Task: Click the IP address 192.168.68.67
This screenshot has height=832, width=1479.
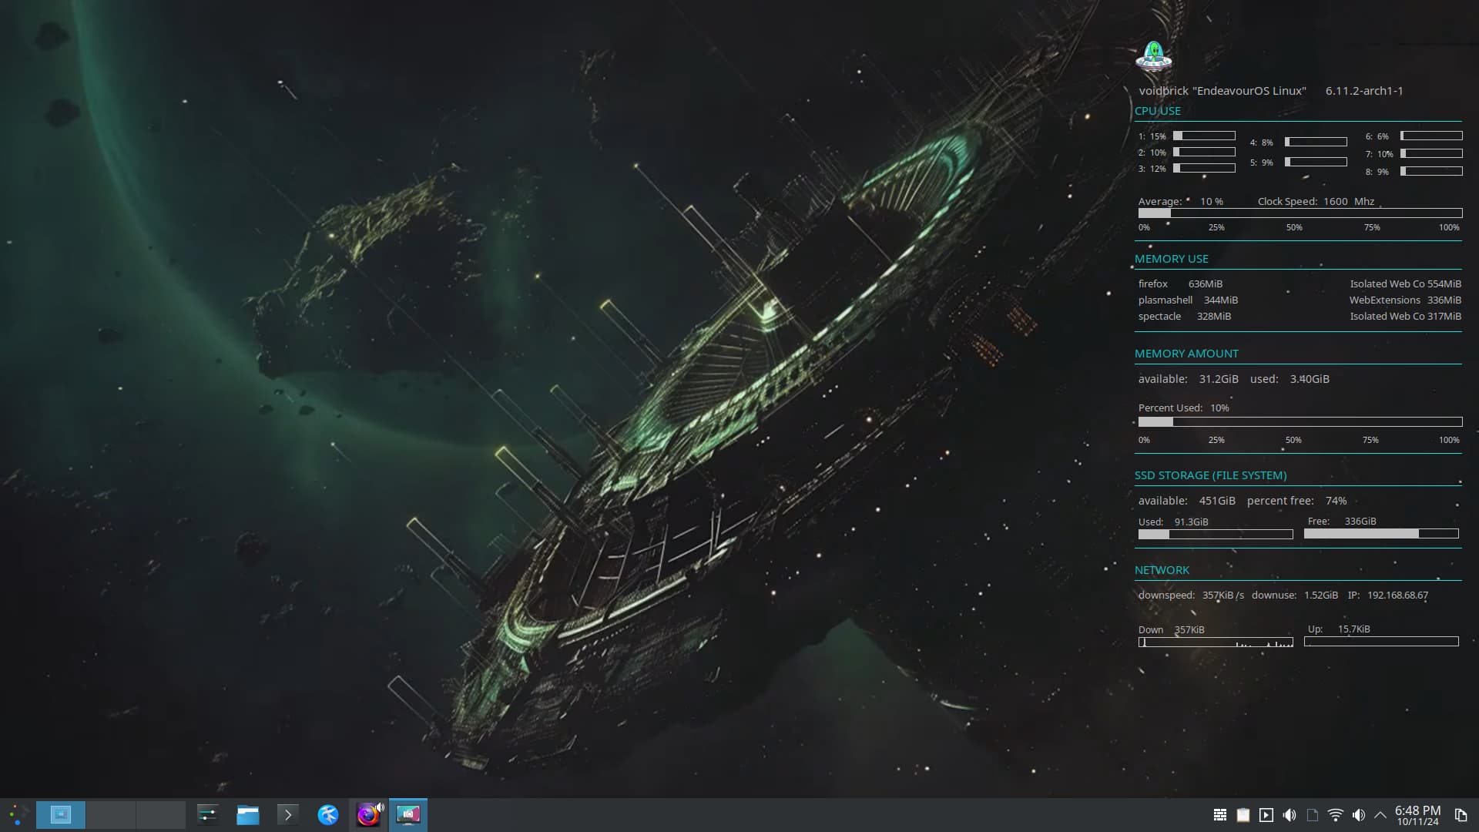Action: 1397,595
